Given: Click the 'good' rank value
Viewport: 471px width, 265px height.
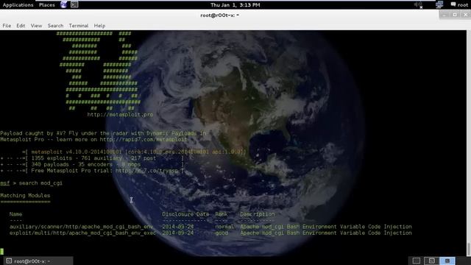Looking at the screenshot, I should tap(222, 233).
